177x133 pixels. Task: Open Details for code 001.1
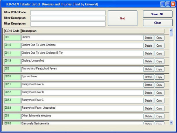pyautogui.click(x=149, y=54)
